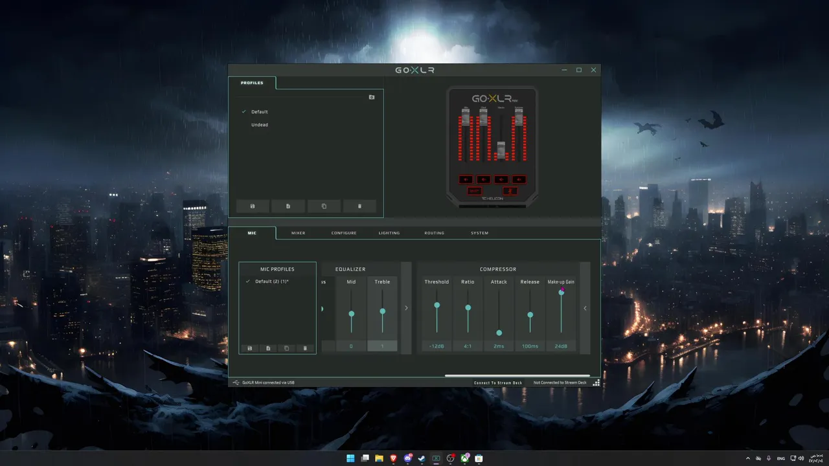Open File Explorer from the taskbar
Screen dimensions: 829x466
(380, 458)
